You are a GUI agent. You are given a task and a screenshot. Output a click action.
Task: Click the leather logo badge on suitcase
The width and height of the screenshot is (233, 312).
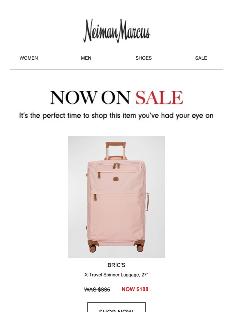pyautogui.click(x=116, y=179)
